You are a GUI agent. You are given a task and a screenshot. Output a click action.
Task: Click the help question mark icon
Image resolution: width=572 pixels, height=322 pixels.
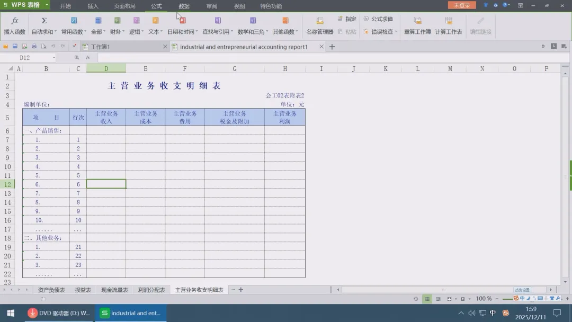[505, 5]
